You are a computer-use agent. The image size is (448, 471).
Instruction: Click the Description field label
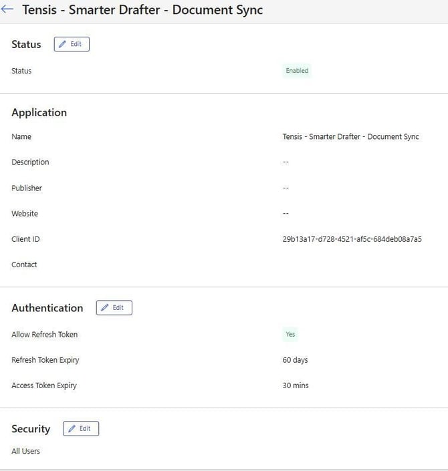(30, 162)
